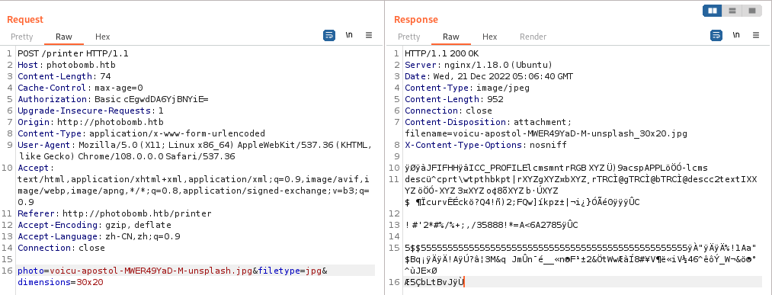The width and height of the screenshot is (772, 295).
Task: Open Request panel hamburger options menu
Action: point(369,35)
